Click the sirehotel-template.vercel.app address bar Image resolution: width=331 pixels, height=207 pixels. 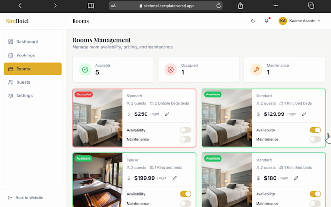click(x=165, y=6)
